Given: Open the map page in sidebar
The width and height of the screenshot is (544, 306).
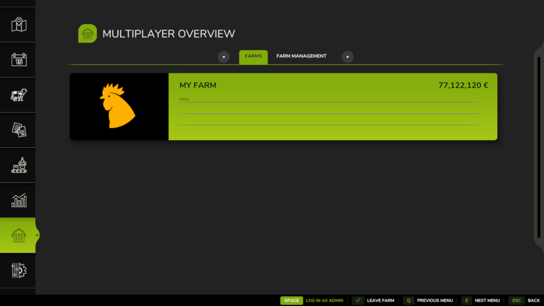Looking at the screenshot, I should tap(19, 24).
